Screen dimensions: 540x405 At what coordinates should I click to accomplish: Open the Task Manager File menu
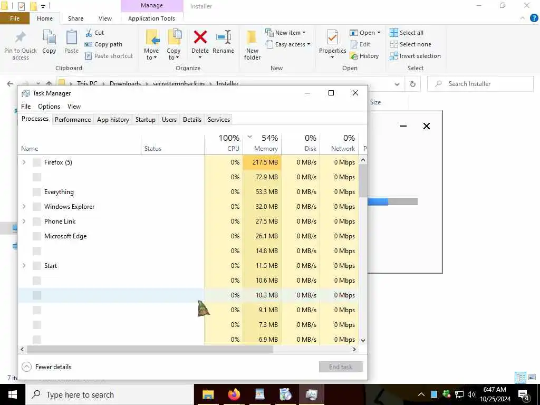(x=26, y=107)
